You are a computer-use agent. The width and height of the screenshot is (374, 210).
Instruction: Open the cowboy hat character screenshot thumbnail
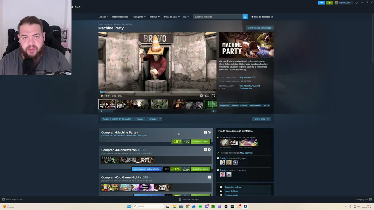tap(177, 104)
